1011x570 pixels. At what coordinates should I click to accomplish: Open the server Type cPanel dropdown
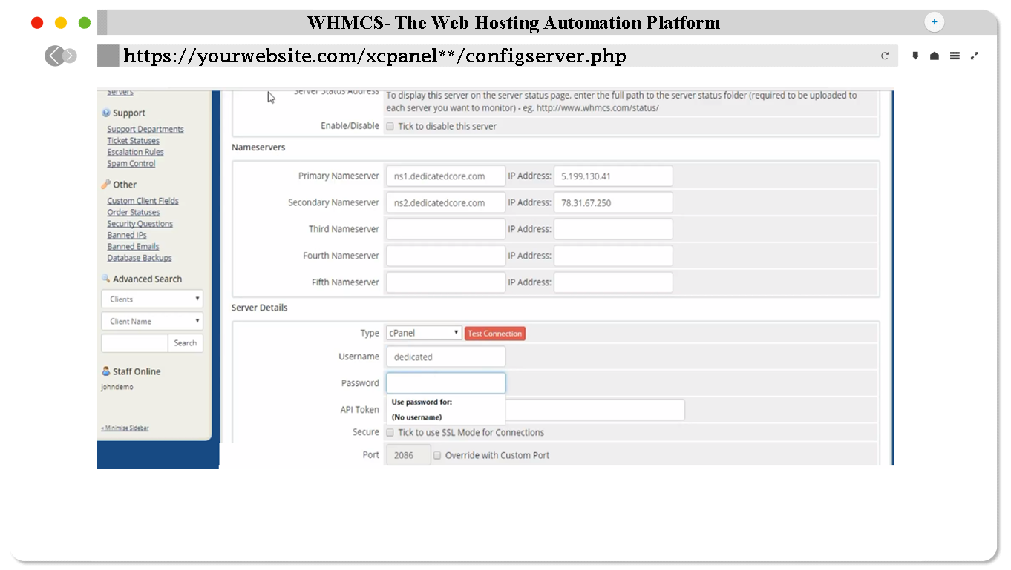424,334
